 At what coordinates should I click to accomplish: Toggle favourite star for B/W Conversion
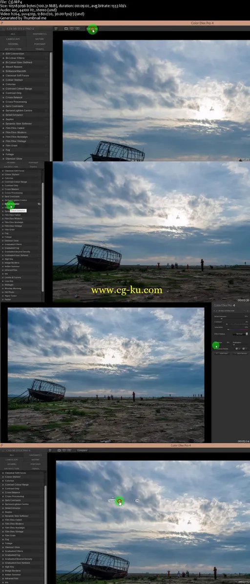click(x=2, y=54)
